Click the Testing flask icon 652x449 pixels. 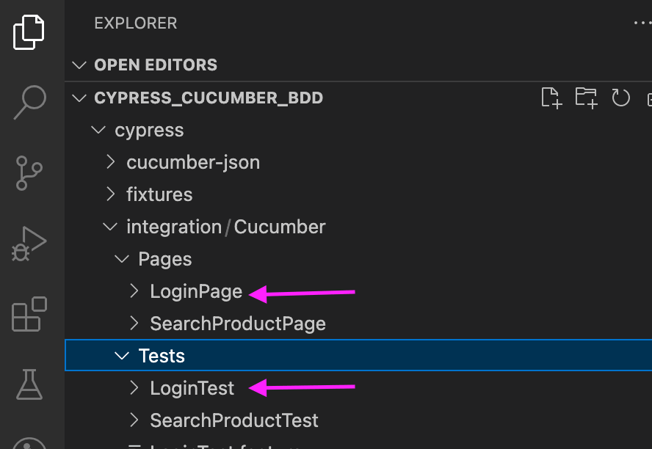(x=29, y=384)
